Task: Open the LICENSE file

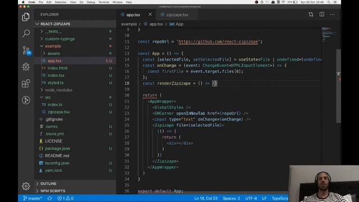Action: click(x=75, y=141)
